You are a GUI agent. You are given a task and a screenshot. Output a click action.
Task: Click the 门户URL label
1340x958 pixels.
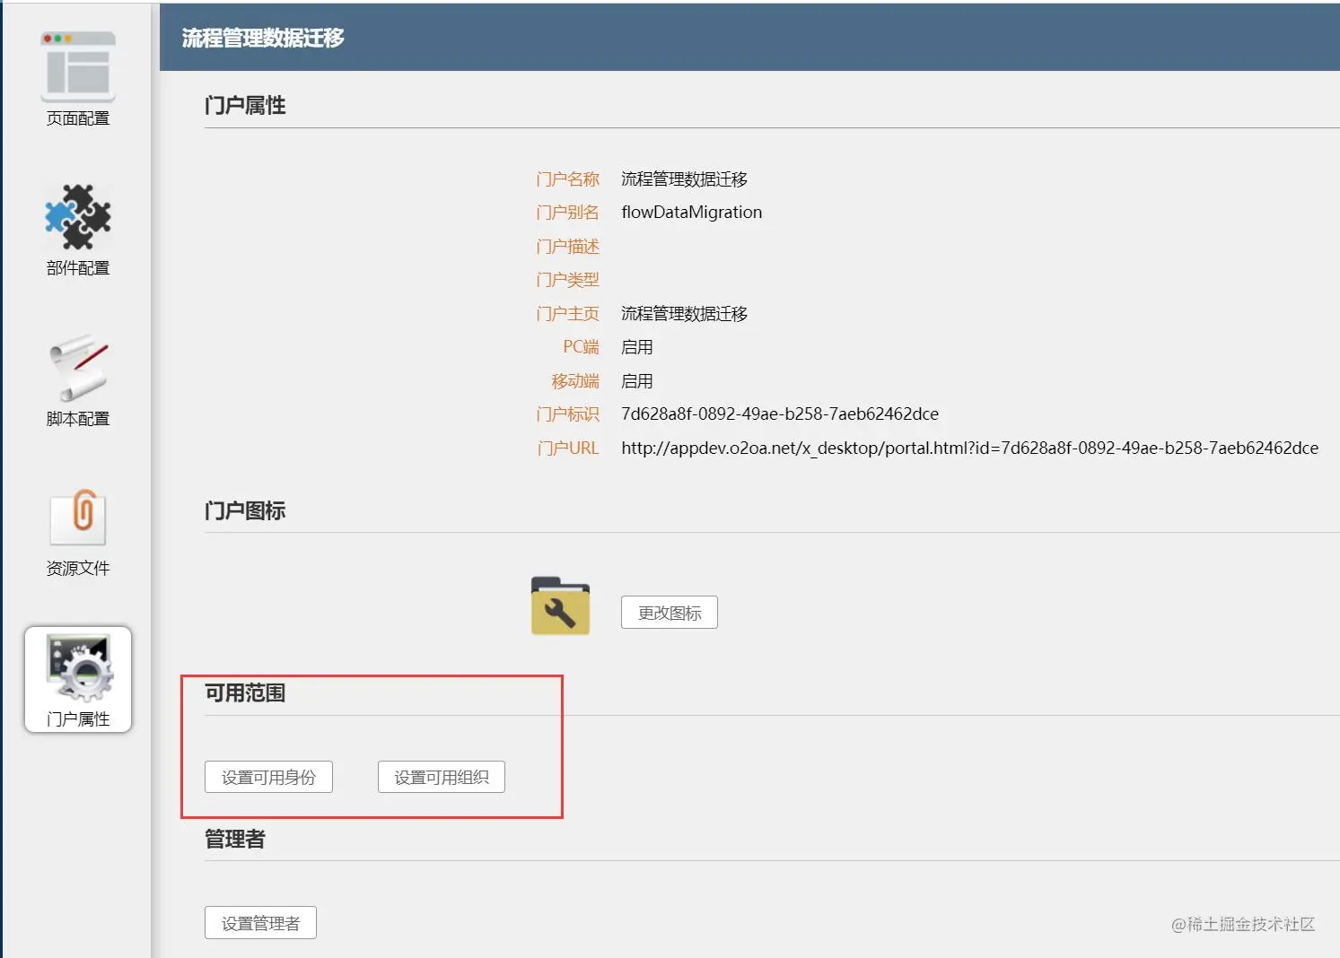point(567,448)
